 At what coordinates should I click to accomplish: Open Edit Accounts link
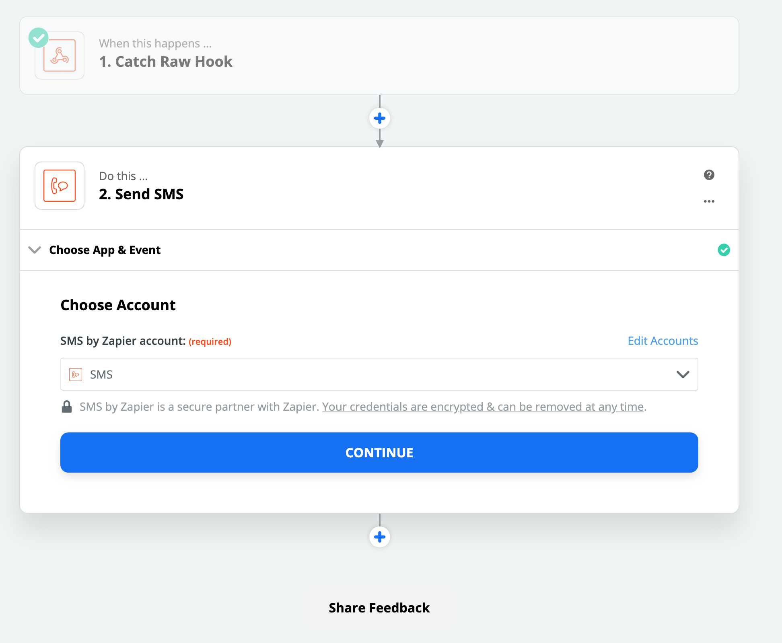tap(663, 341)
